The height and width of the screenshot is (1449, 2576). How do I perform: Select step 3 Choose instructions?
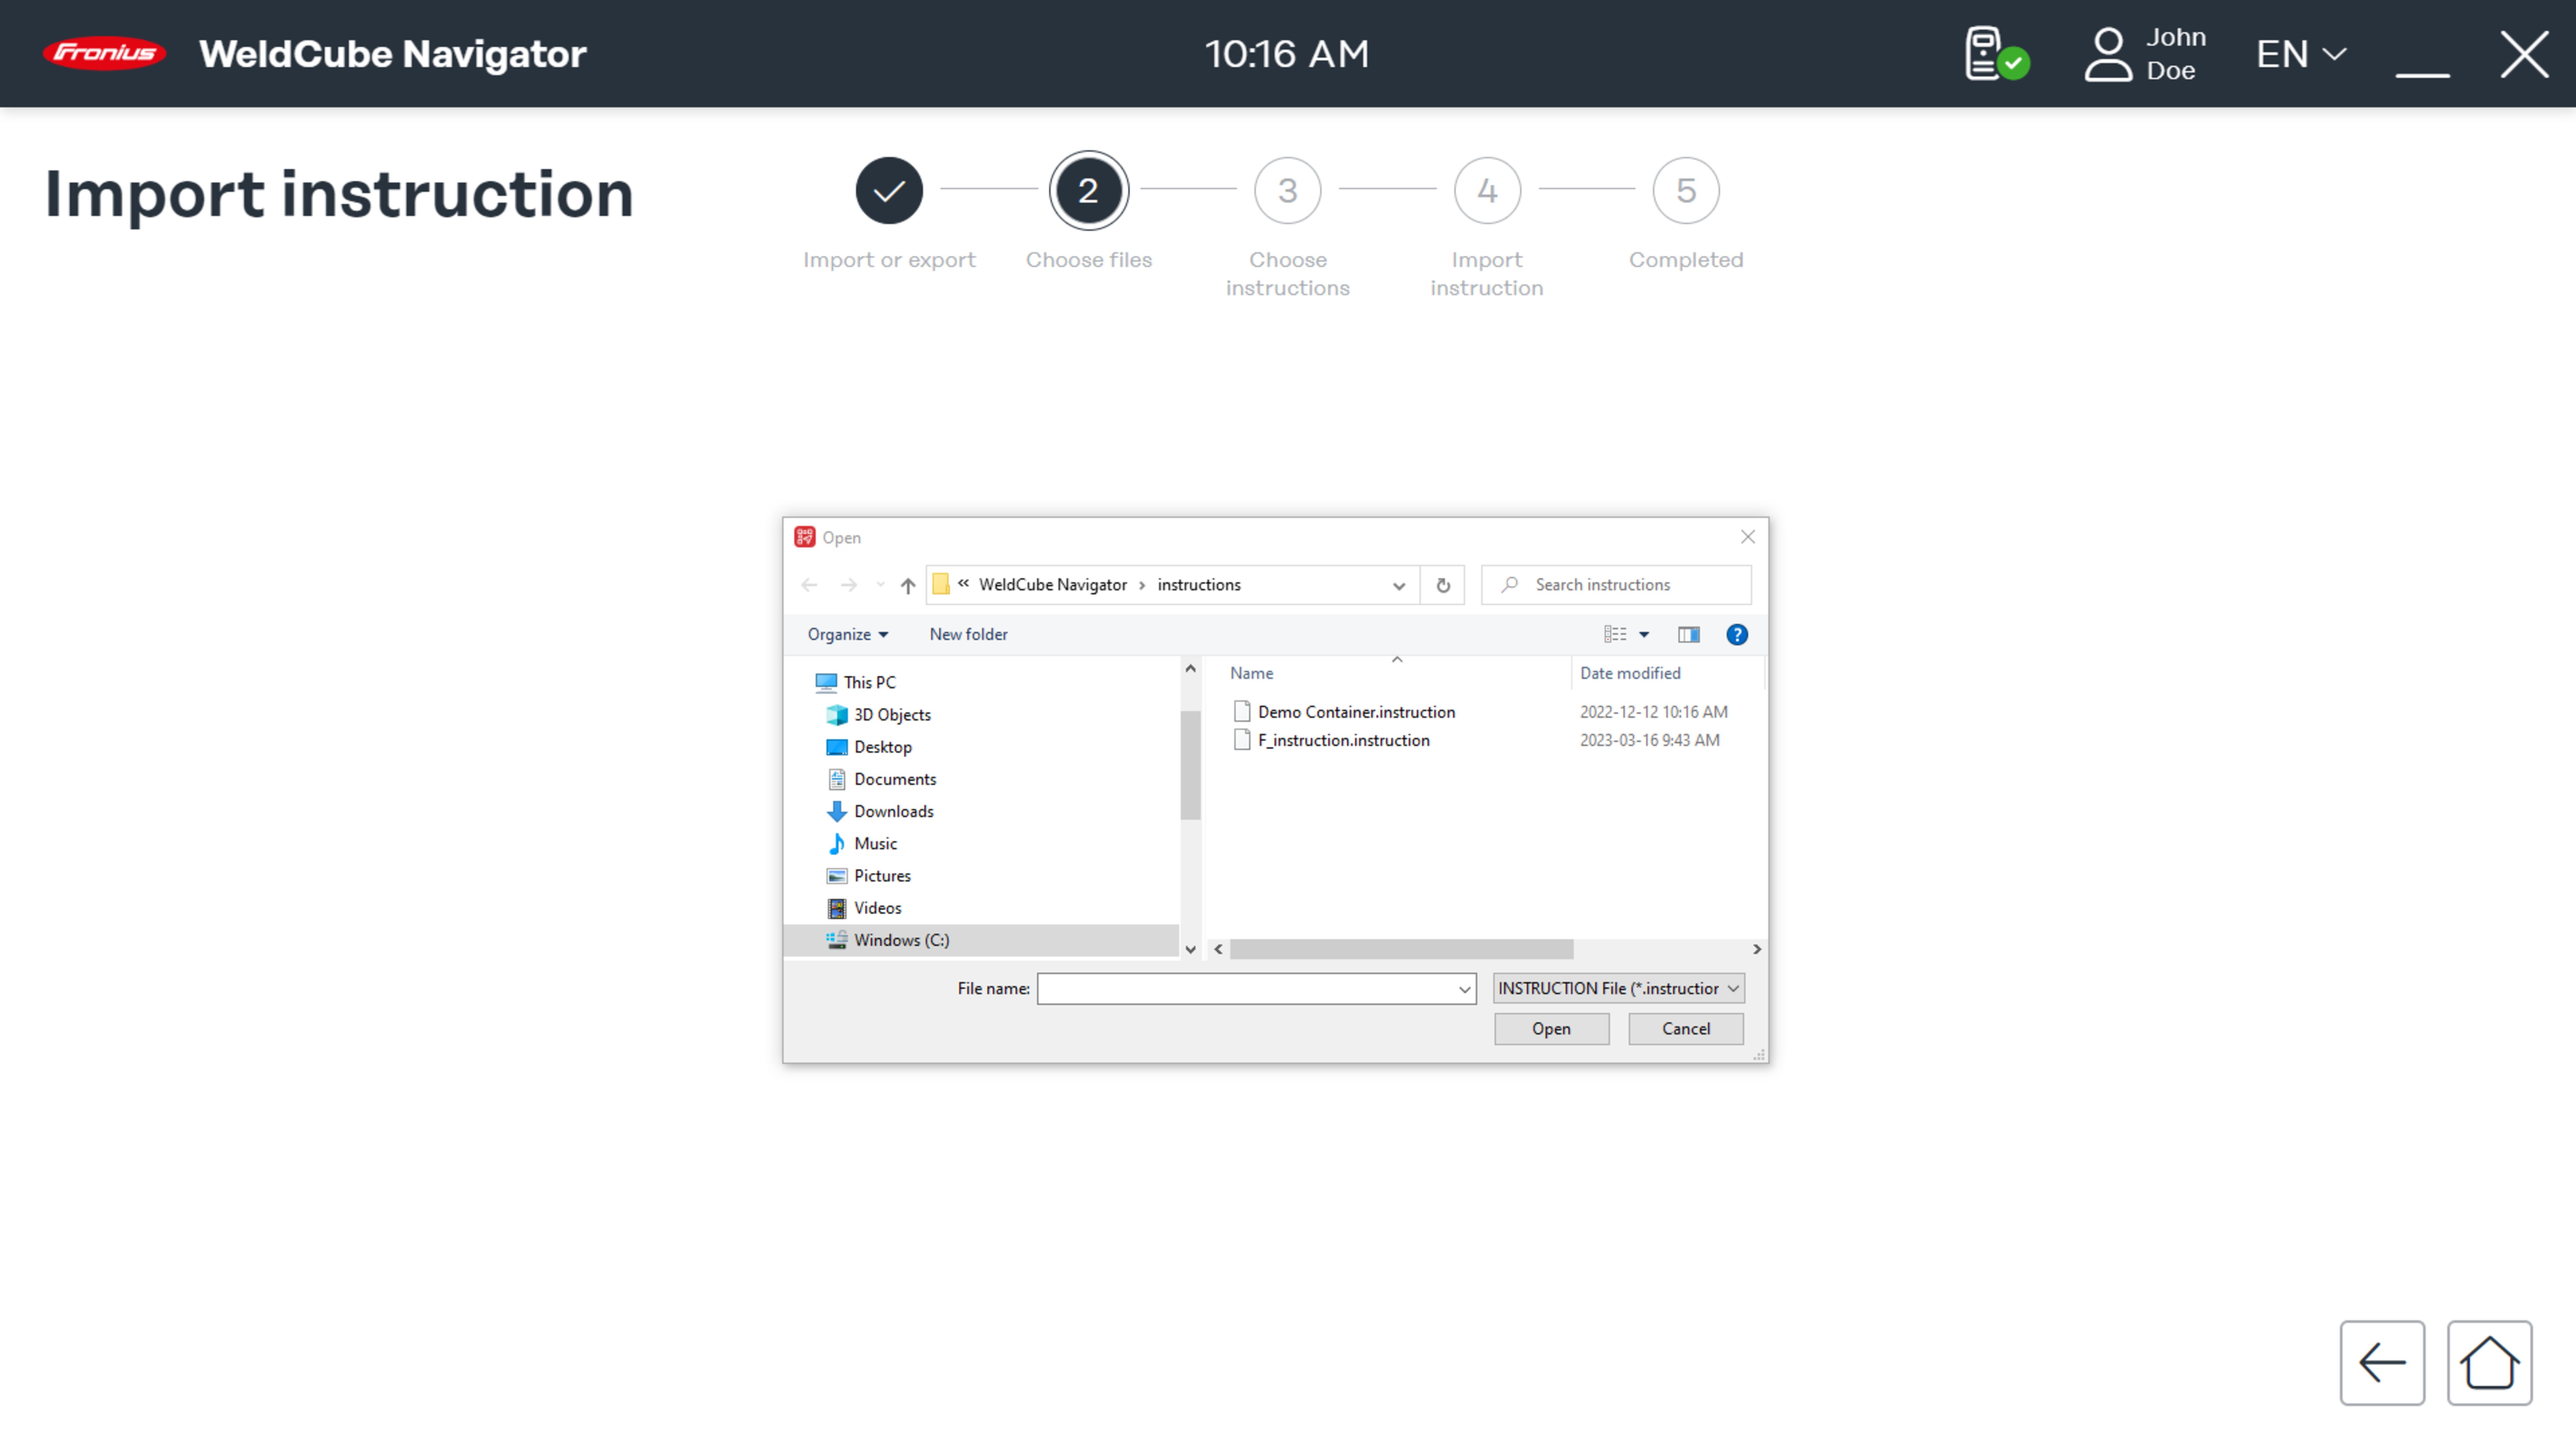[1287, 190]
